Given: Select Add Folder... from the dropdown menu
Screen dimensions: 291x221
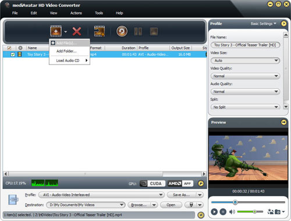Looking at the screenshot, I should point(66,51).
